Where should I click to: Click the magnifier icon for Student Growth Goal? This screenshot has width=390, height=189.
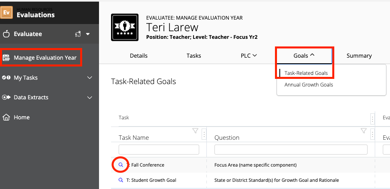(x=121, y=180)
